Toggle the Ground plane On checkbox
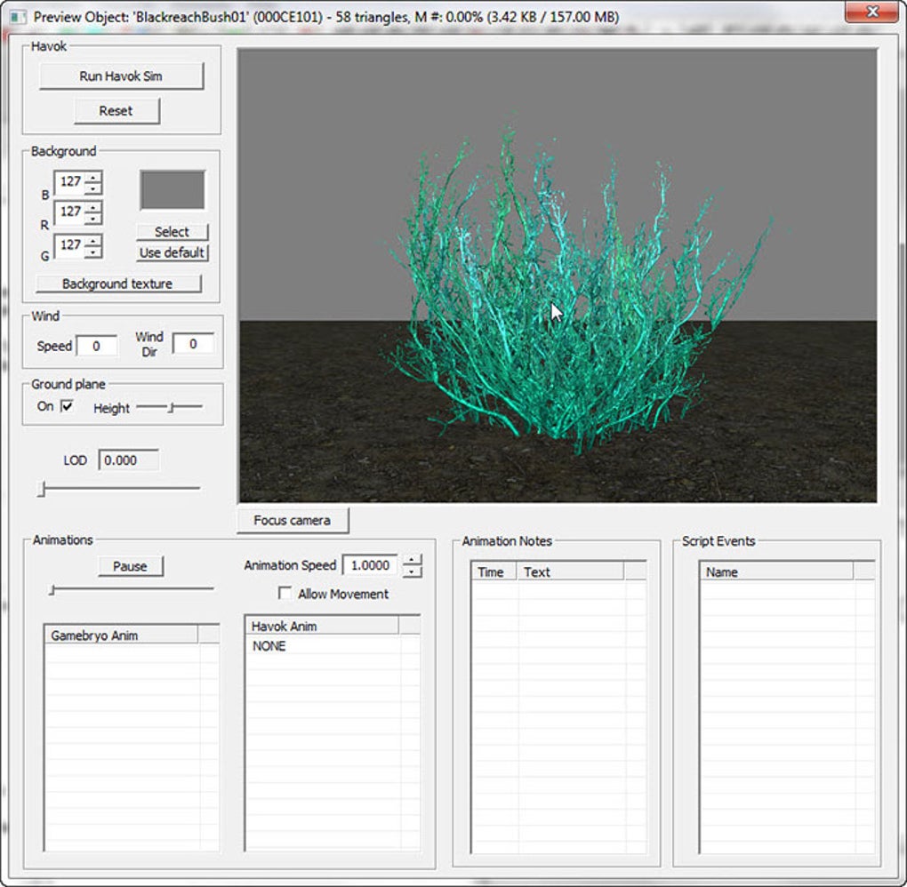907x887 pixels. (67, 406)
